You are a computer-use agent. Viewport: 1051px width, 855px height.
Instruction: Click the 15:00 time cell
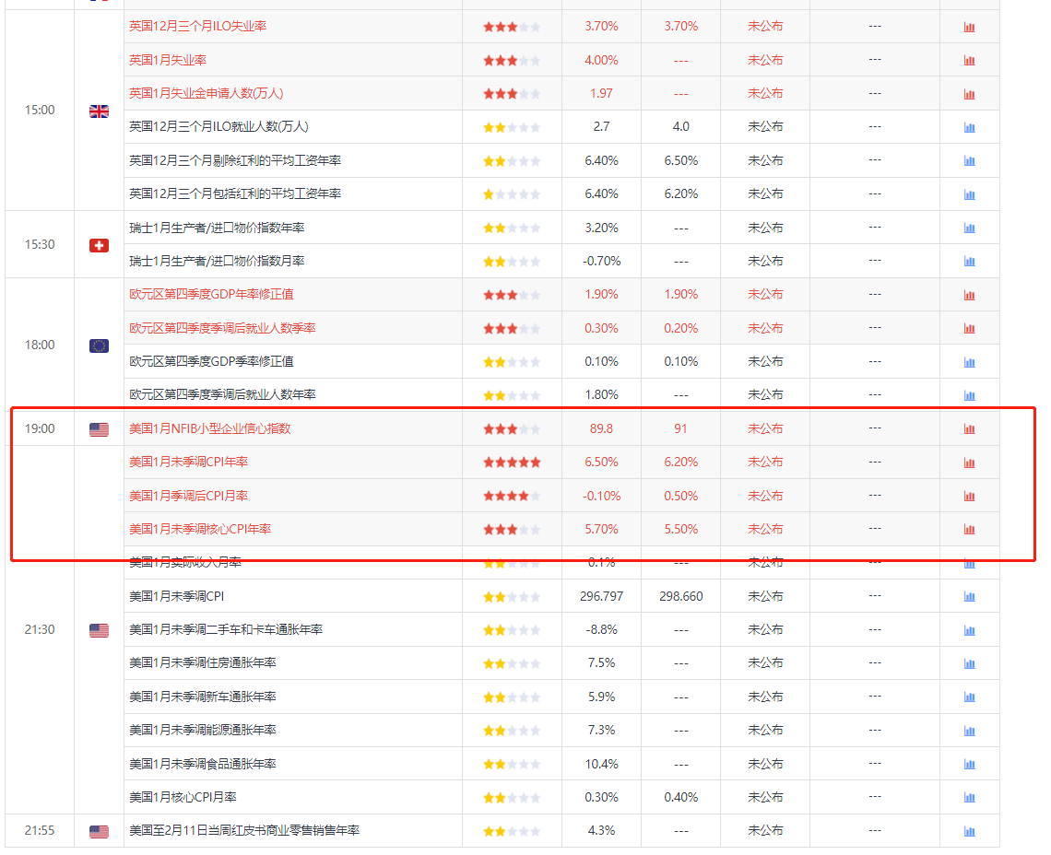[x=40, y=110]
